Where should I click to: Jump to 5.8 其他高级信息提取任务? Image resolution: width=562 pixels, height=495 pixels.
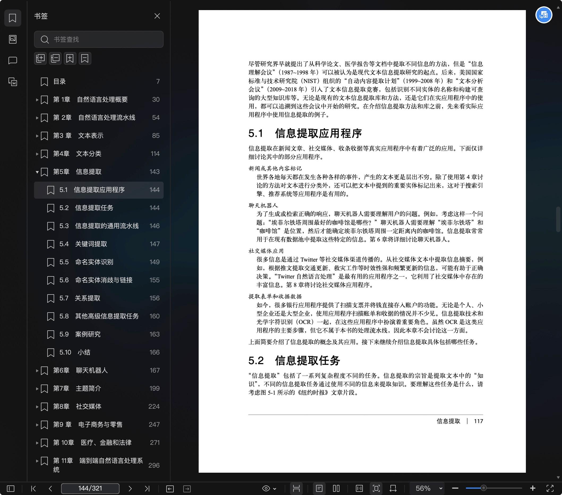coord(99,316)
